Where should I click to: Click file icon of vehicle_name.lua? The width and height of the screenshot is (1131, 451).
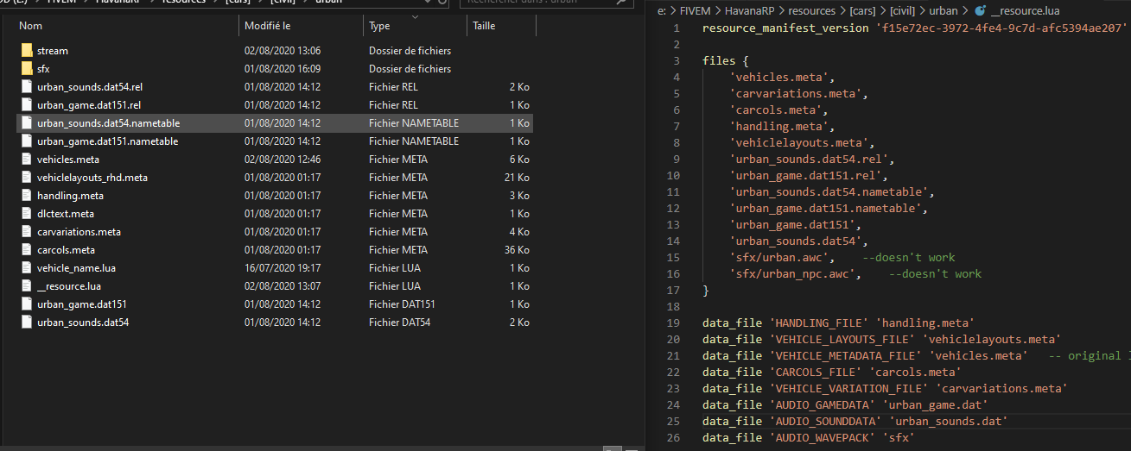click(26, 268)
